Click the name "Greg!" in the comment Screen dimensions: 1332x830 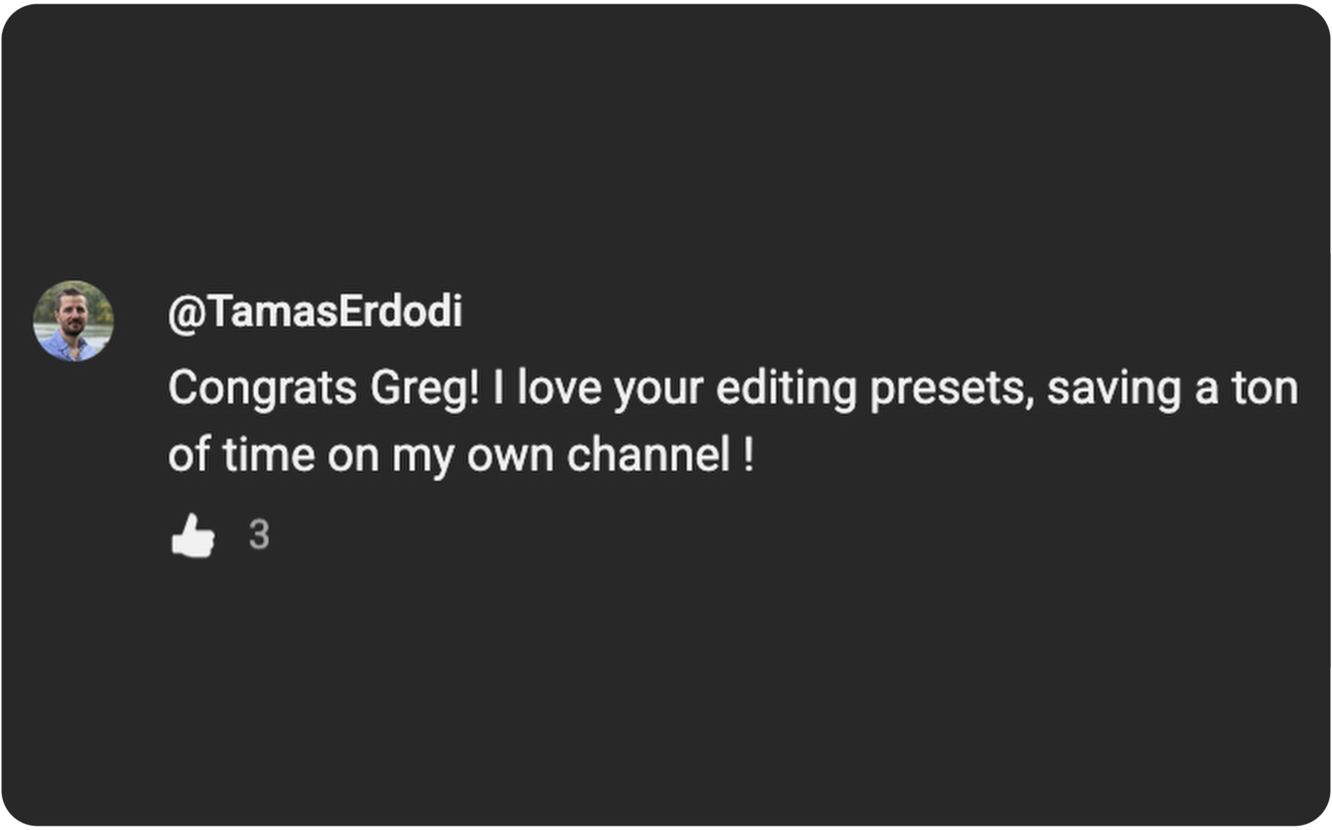point(424,388)
